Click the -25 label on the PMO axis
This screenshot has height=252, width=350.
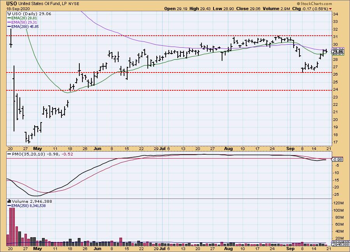tap(336, 195)
